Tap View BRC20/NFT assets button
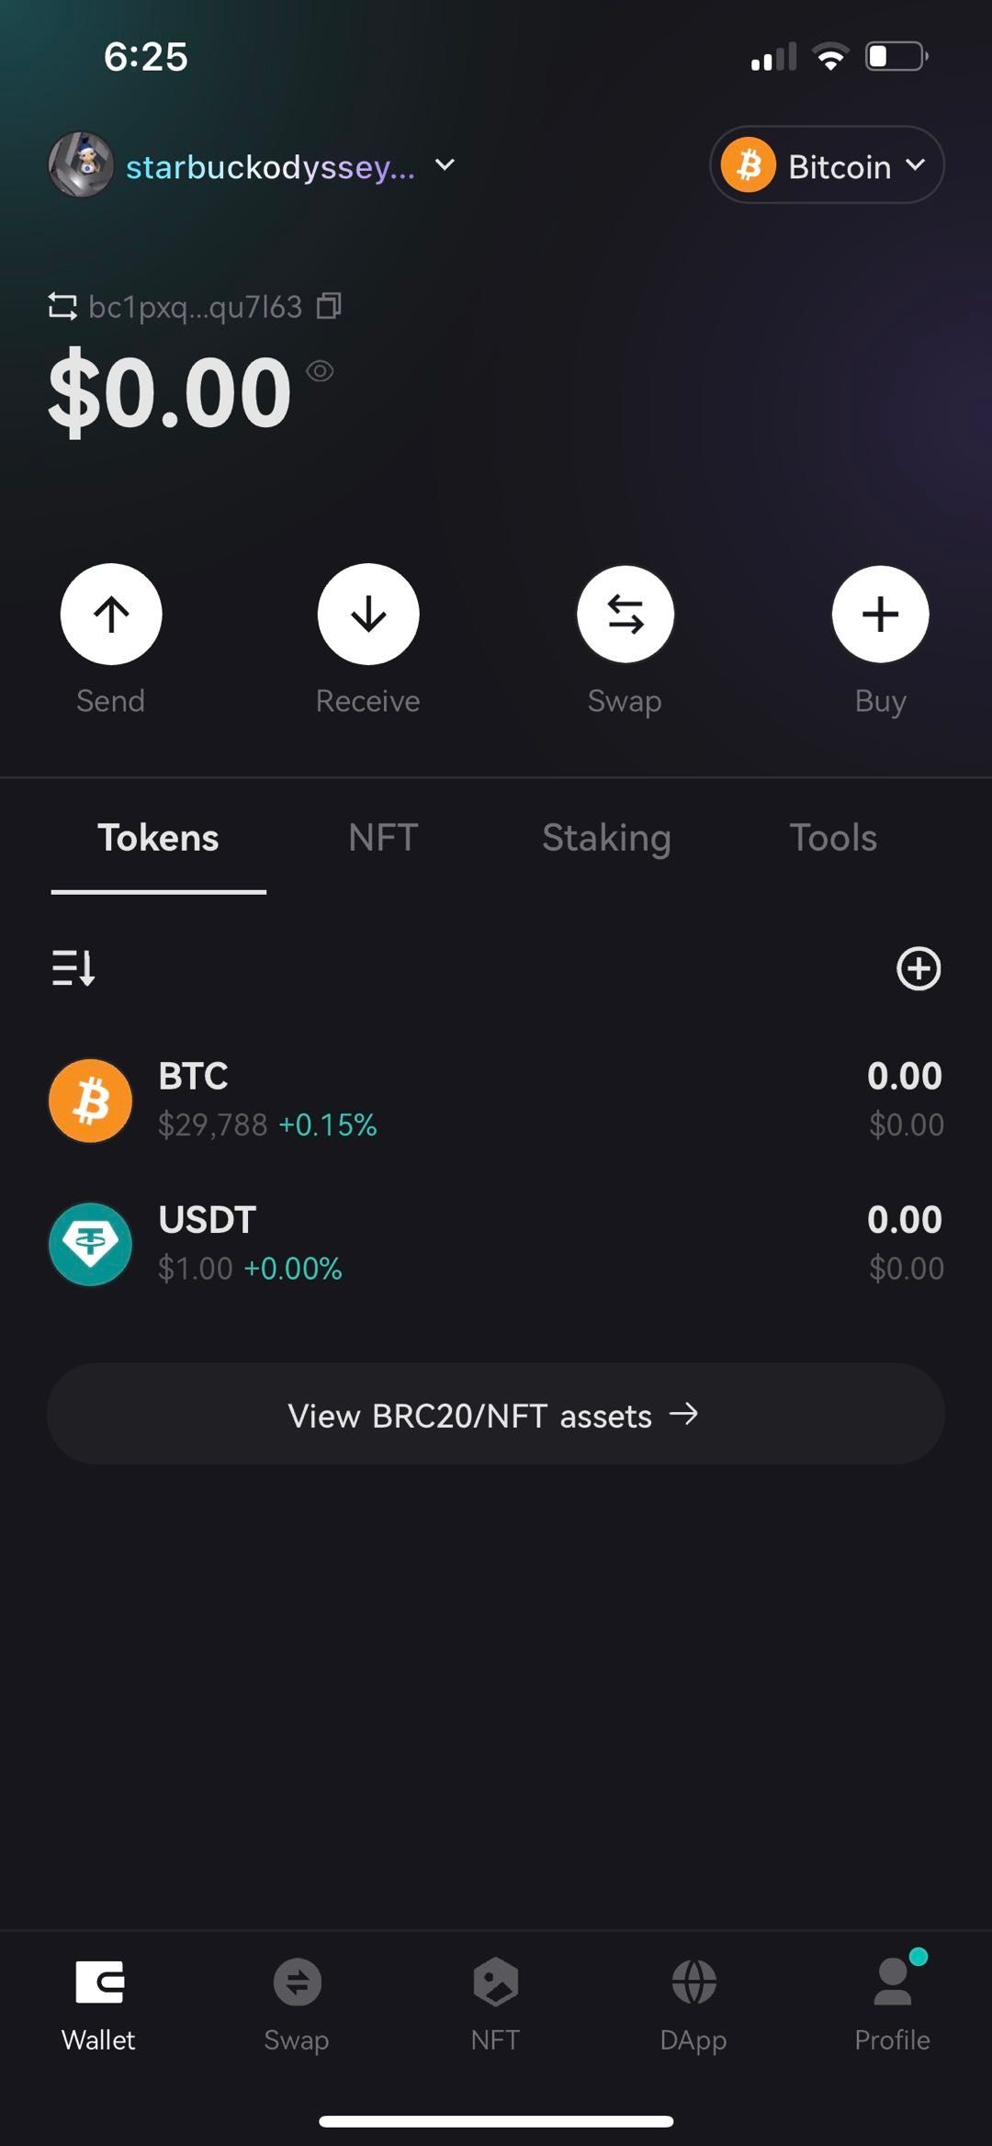The width and height of the screenshot is (992, 2146). click(x=496, y=1414)
